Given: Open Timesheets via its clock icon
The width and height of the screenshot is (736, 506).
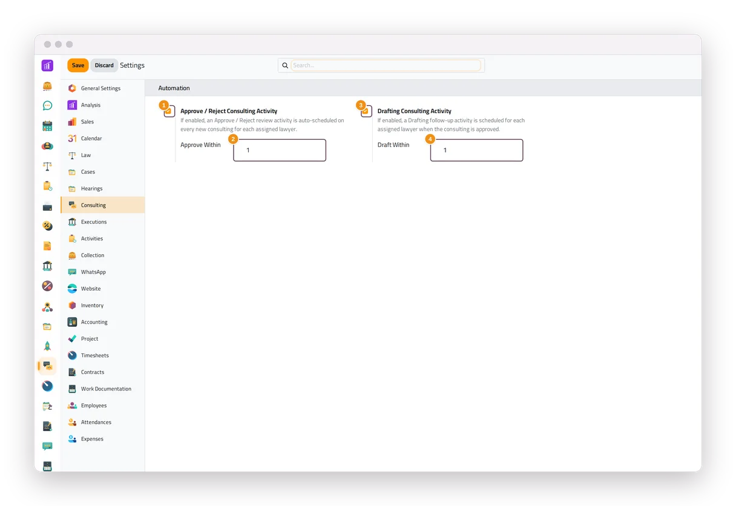Looking at the screenshot, I should [72, 355].
